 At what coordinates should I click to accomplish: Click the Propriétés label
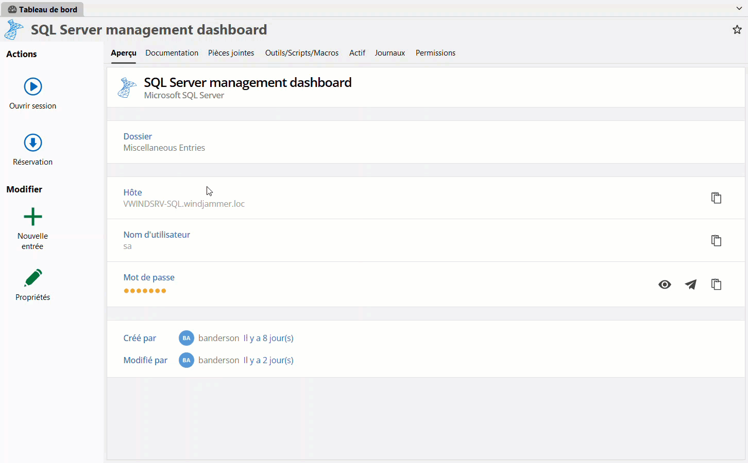coord(33,297)
